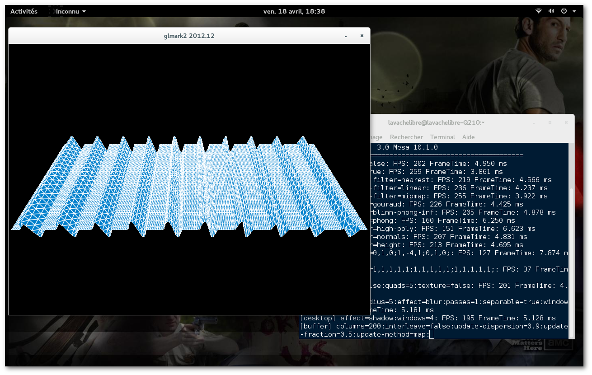
Task: Click the glmark2 2012.12 title bar
Action: 189,36
